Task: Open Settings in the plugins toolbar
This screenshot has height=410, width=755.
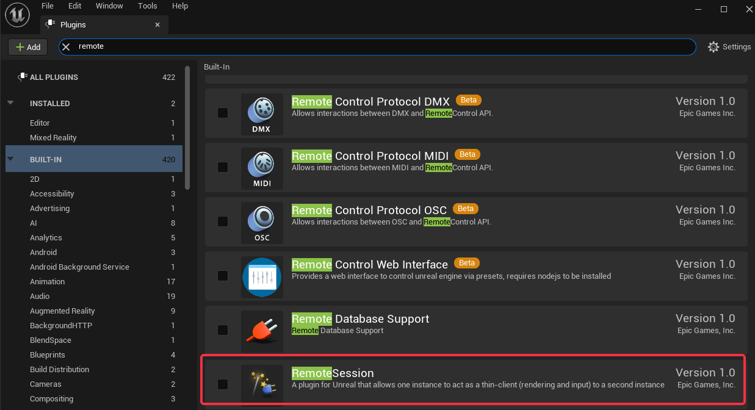Action: pyautogui.click(x=729, y=47)
